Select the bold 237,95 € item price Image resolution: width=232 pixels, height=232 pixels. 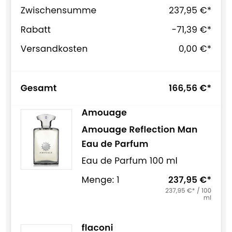[189, 180]
